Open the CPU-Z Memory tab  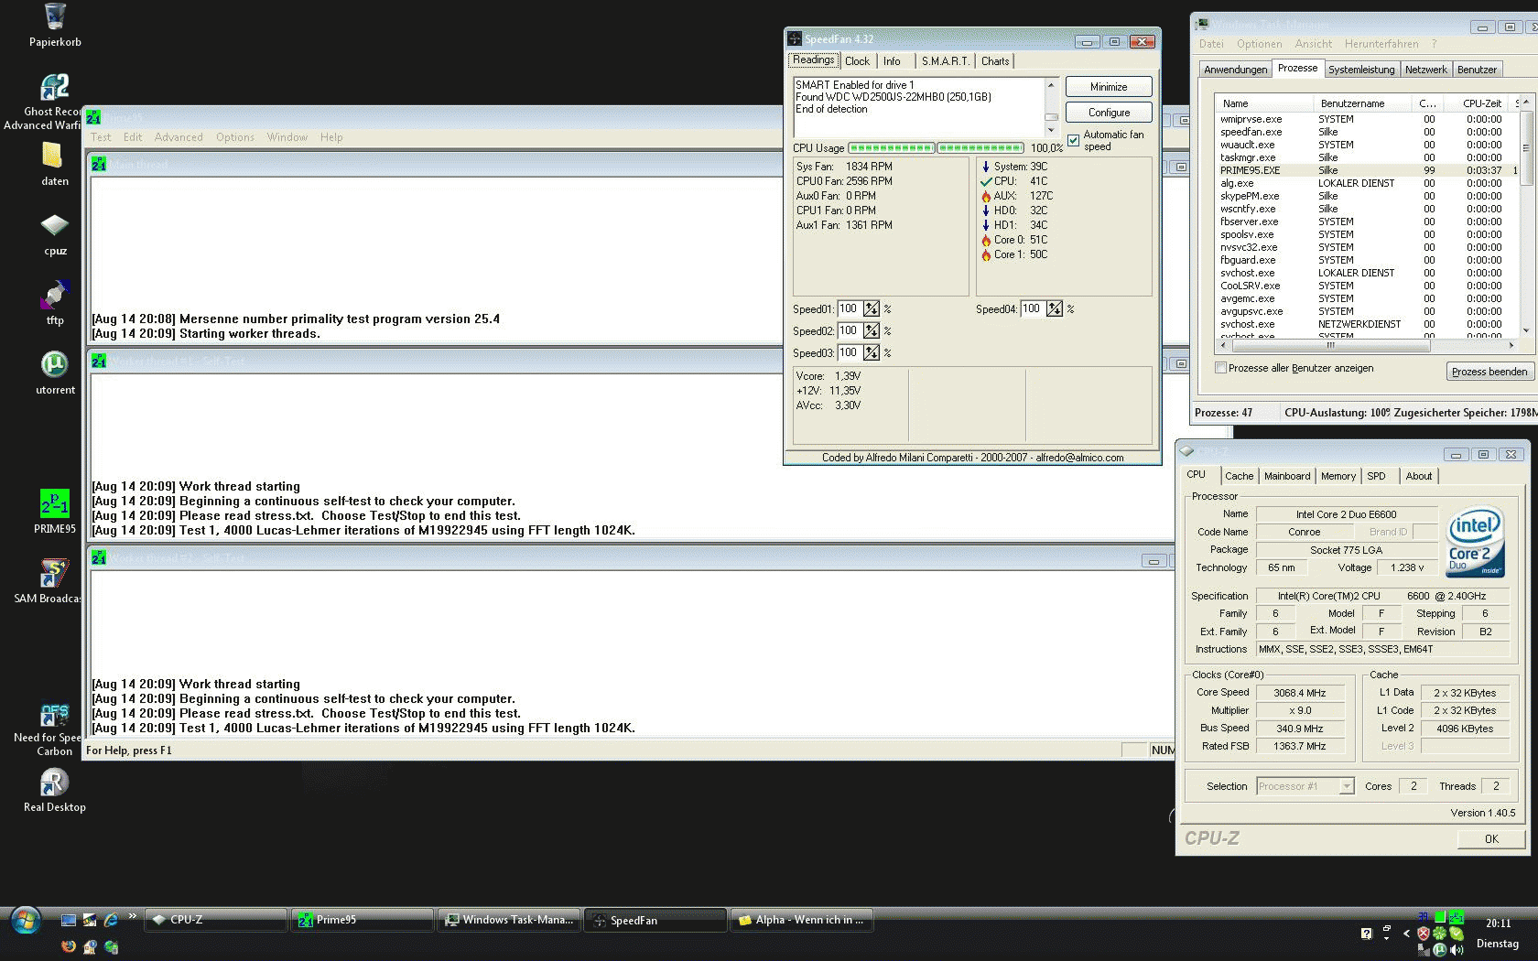[x=1338, y=476]
